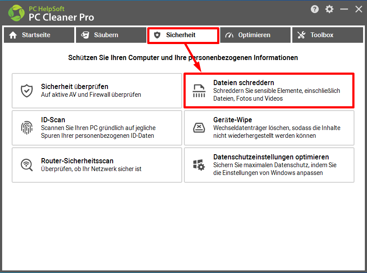This screenshot has width=367, height=273.
Task: Click text 'Sichern Sie maximalen Datenschutz, indem Sie'
Action: click(275, 165)
